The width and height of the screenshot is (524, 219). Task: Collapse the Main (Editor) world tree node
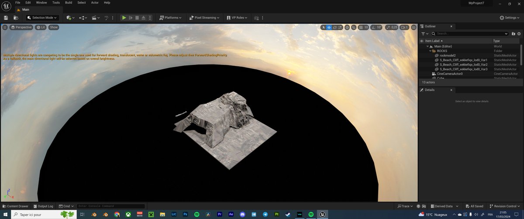[x=427, y=46]
